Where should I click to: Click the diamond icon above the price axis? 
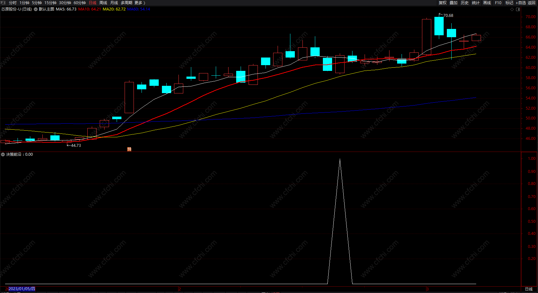[512, 9]
